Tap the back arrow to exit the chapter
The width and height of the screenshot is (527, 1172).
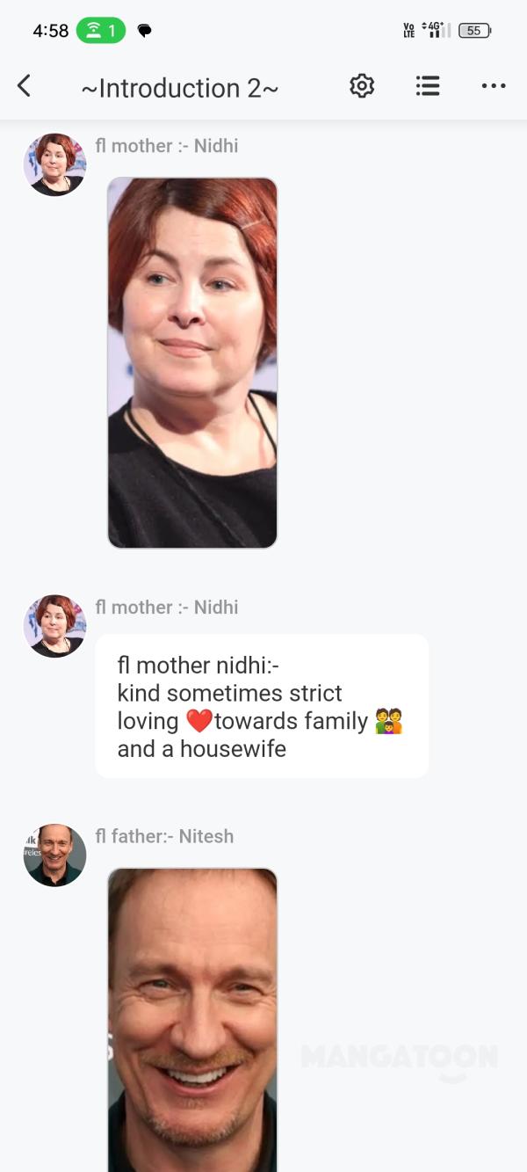pyautogui.click(x=24, y=85)
